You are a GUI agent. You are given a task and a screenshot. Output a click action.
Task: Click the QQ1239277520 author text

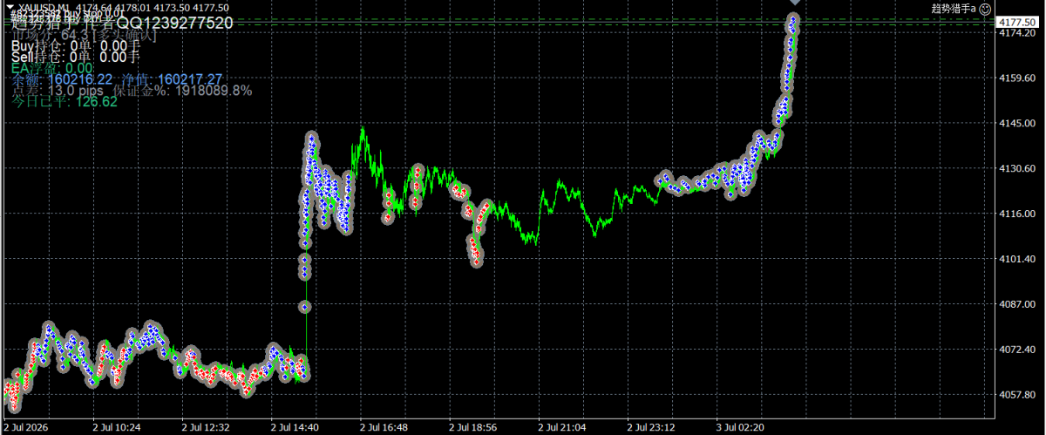[x=175, y=23]
